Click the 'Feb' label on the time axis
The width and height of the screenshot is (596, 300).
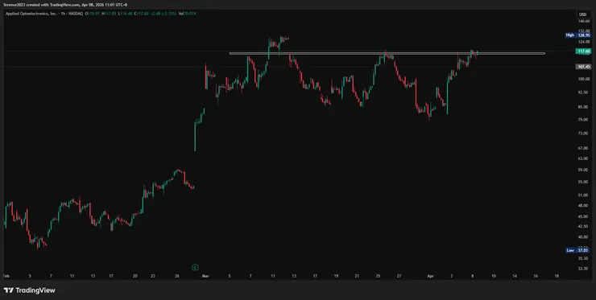coord(6,276)
